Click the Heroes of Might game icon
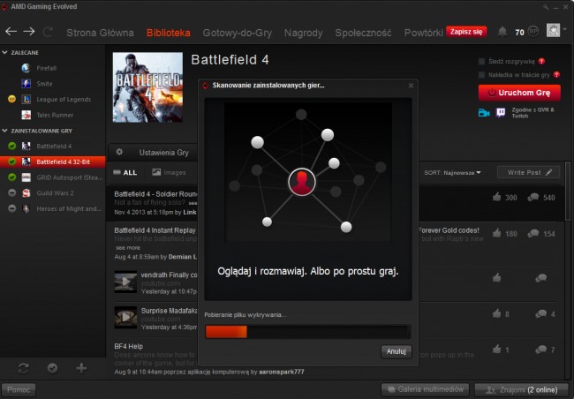The image size is (574, 399). pos(26,208)
